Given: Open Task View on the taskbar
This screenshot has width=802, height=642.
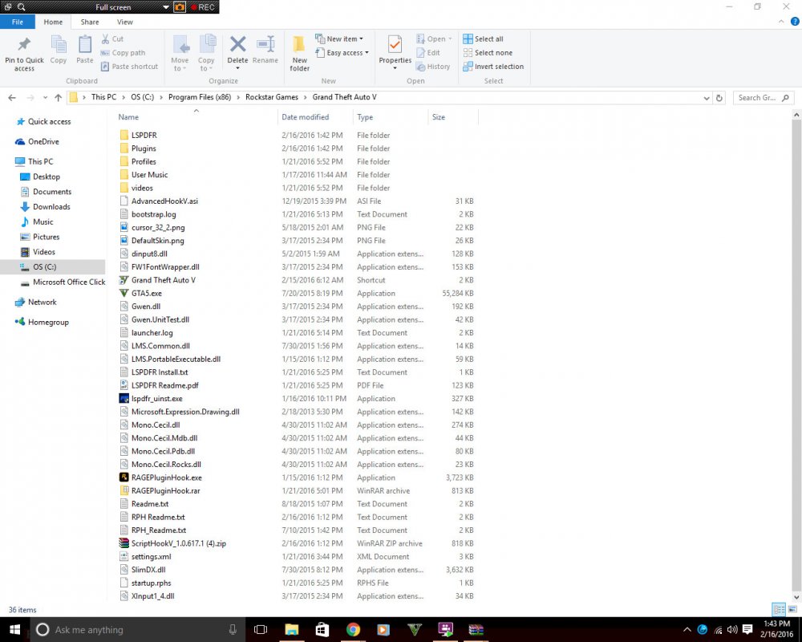Looking at the screenshot, I should click(x=261, y=630).
